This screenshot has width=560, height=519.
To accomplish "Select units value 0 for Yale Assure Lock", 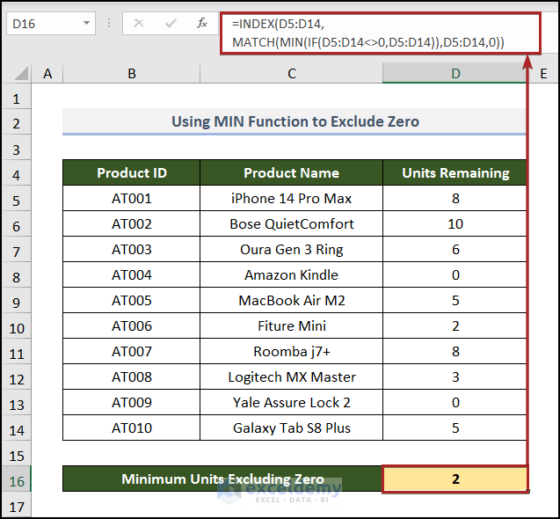I will click(x=455, y=402).
